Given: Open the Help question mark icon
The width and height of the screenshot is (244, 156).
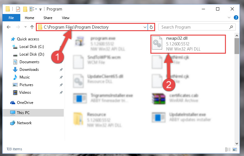Looking at the screenshot, I should point(236,17).
